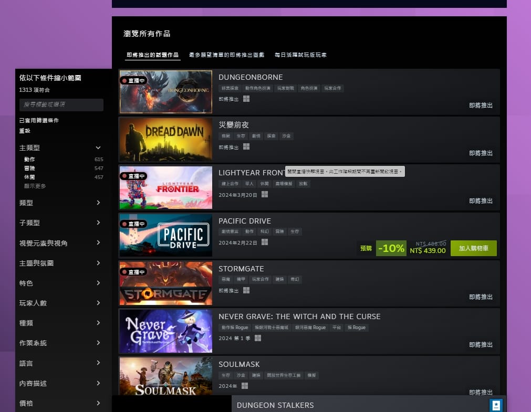Open the Soulmask thumbnail image
This screenshot has height=412, width=531.
coord(166,376)
